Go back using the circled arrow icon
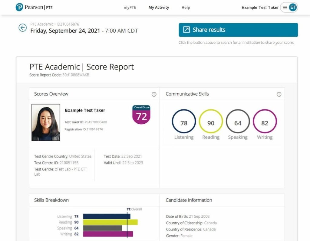310x241 pixels. (22, 28)
